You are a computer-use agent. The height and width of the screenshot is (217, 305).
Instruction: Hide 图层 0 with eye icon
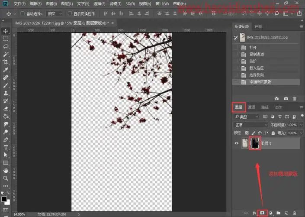click(x=237, y=143)
